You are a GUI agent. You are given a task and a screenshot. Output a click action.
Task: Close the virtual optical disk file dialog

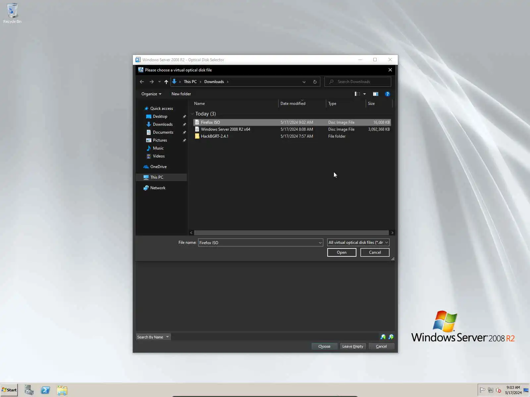pos(390,70)
